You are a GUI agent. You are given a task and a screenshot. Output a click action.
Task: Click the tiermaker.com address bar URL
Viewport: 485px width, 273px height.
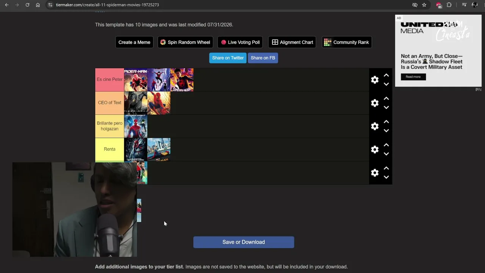pyautogui.click(x=107, y=5)
